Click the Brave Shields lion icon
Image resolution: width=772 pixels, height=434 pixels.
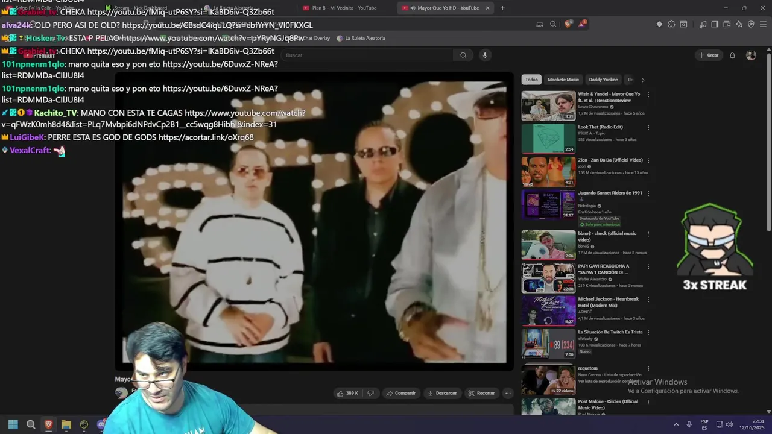pos(568,24)
